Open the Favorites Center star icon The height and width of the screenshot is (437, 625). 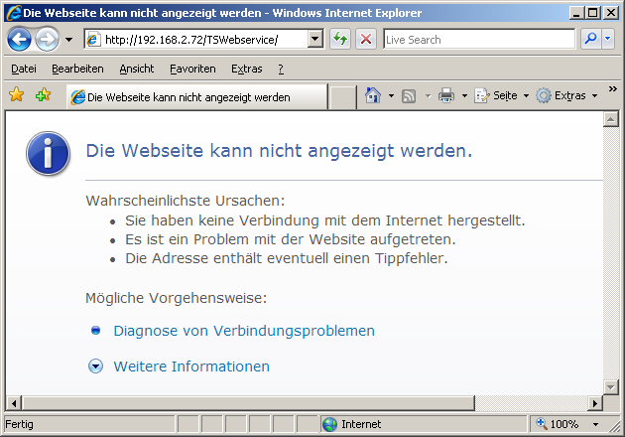17,95
